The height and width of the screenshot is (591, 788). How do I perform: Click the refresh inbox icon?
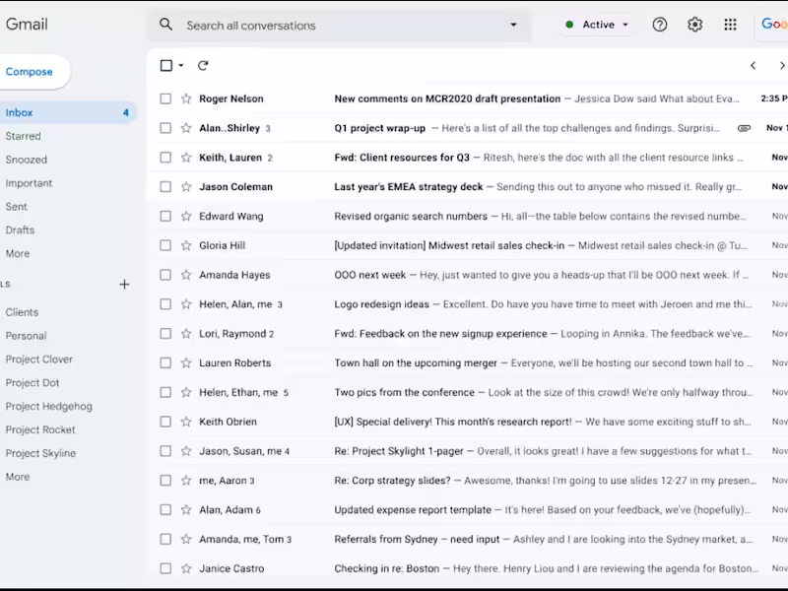203,66
